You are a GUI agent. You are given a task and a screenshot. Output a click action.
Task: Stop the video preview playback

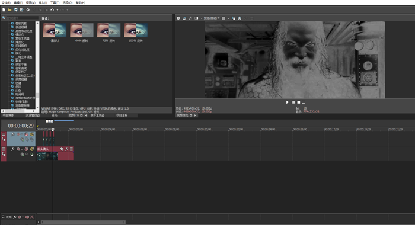299,102
